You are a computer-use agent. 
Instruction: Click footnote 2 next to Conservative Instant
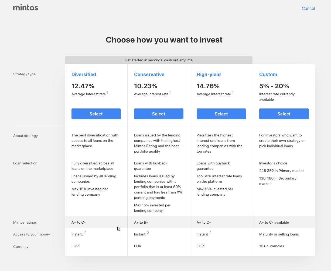(148, 233)
